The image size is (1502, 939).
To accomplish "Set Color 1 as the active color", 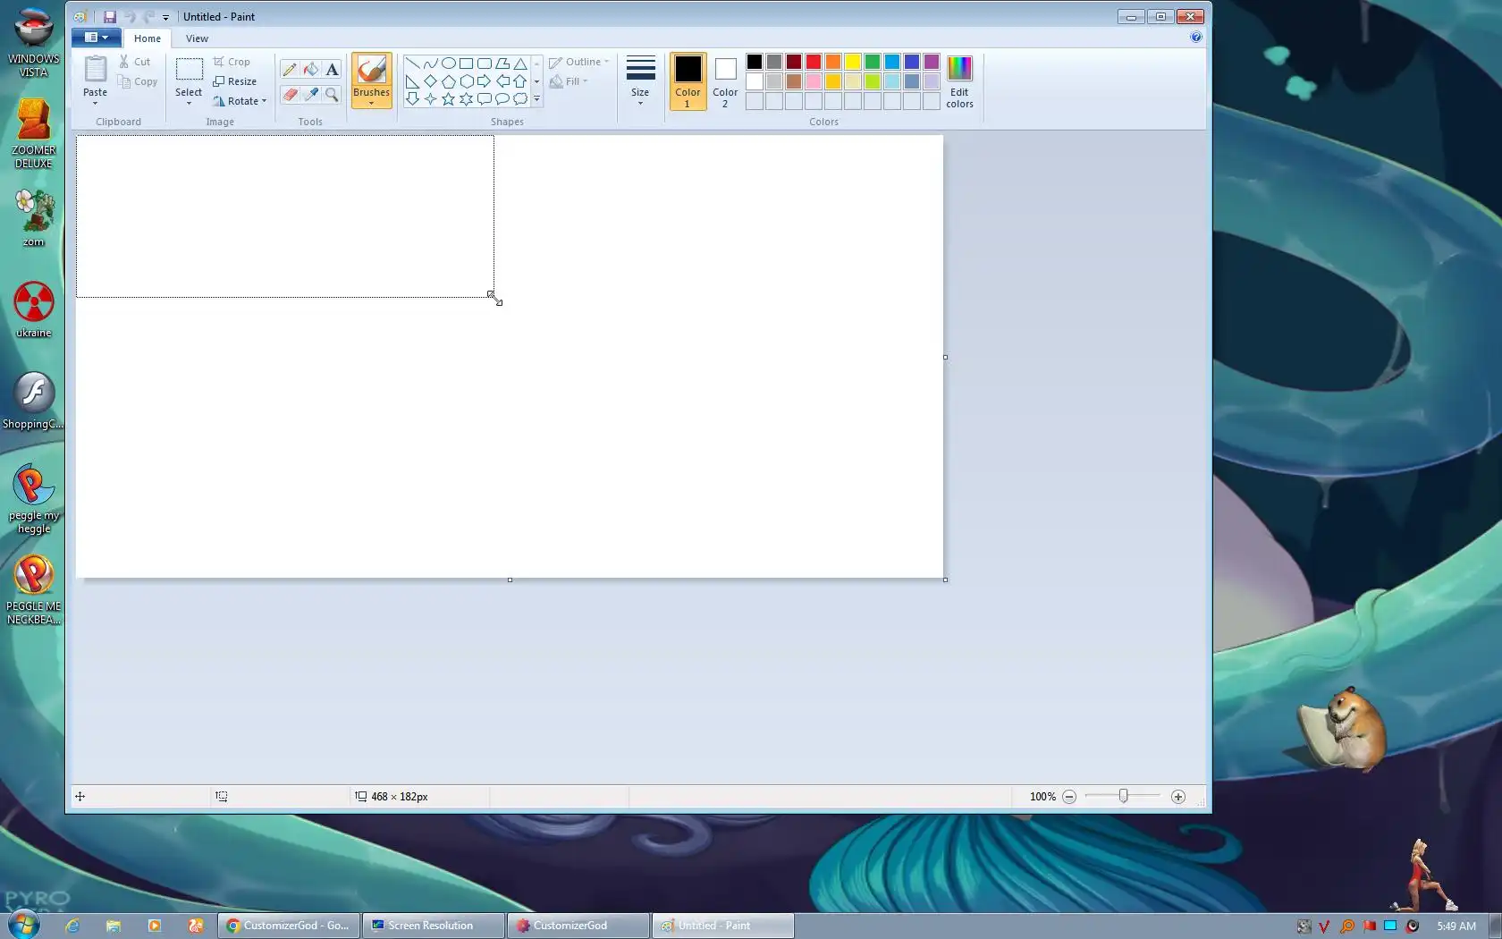I will (688, 81).
